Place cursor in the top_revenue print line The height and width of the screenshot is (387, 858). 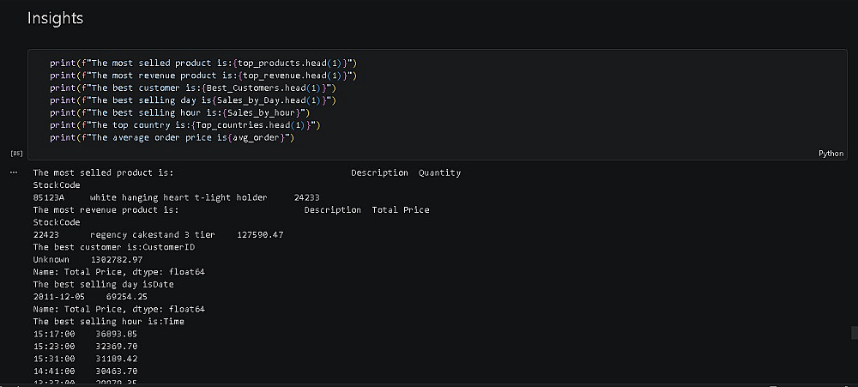click(202, 76)
